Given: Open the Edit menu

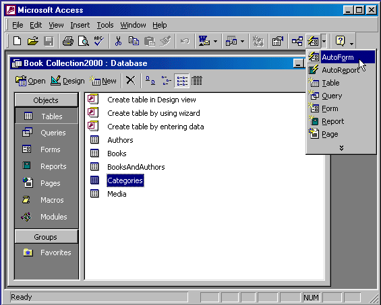Looking at the screenshot, I should coord(36,25).
